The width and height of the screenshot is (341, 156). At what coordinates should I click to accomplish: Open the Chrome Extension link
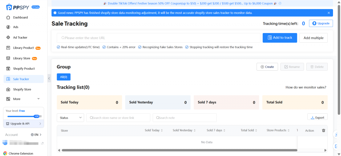pyautogui.click(x=21, y=153)
